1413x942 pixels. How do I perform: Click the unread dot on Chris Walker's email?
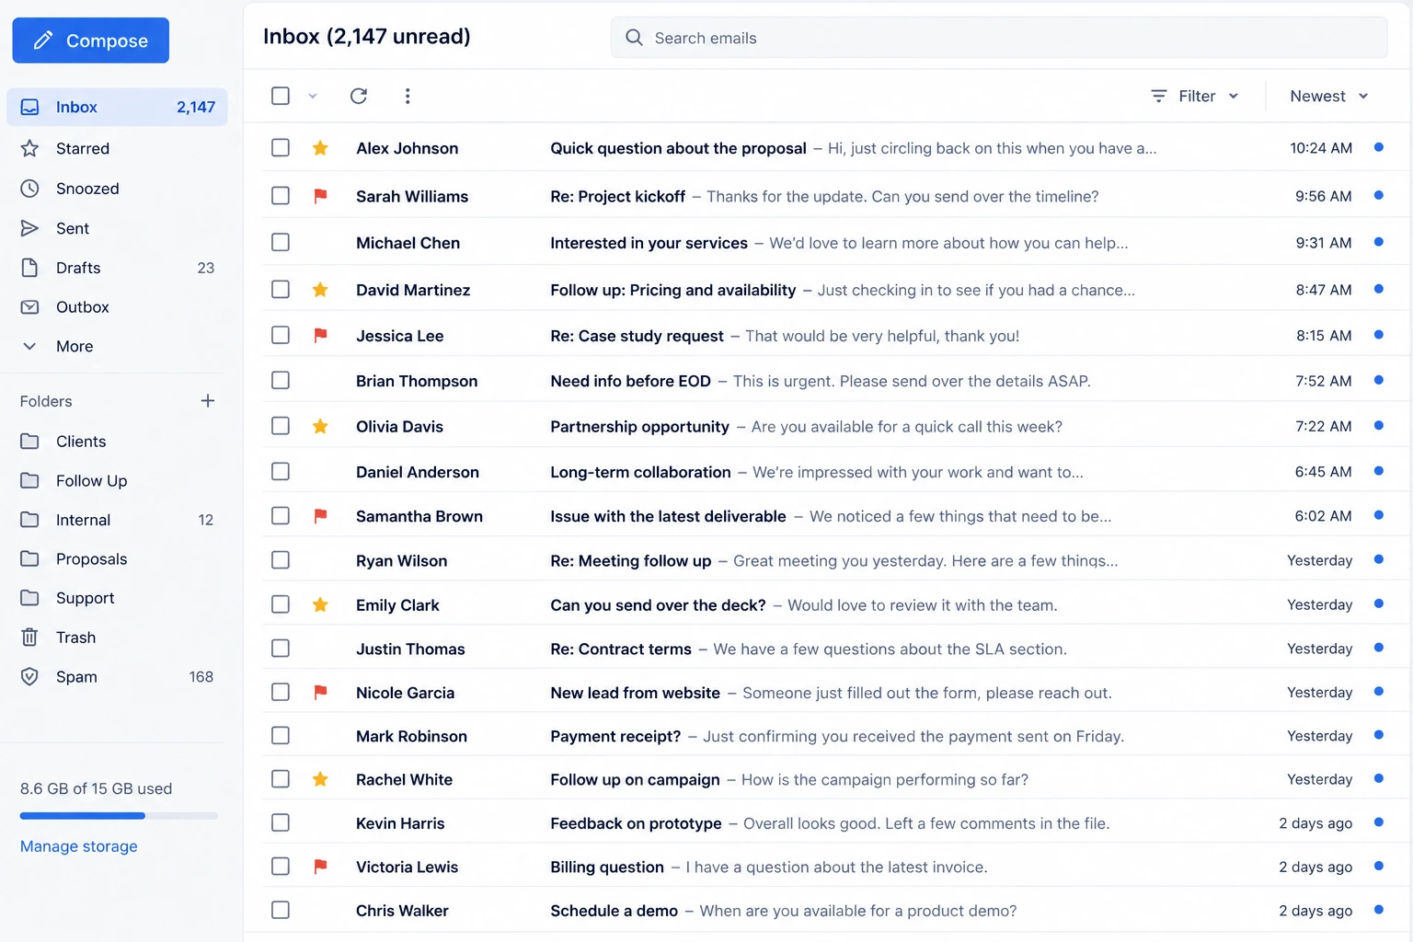[x=1378, y=910]
